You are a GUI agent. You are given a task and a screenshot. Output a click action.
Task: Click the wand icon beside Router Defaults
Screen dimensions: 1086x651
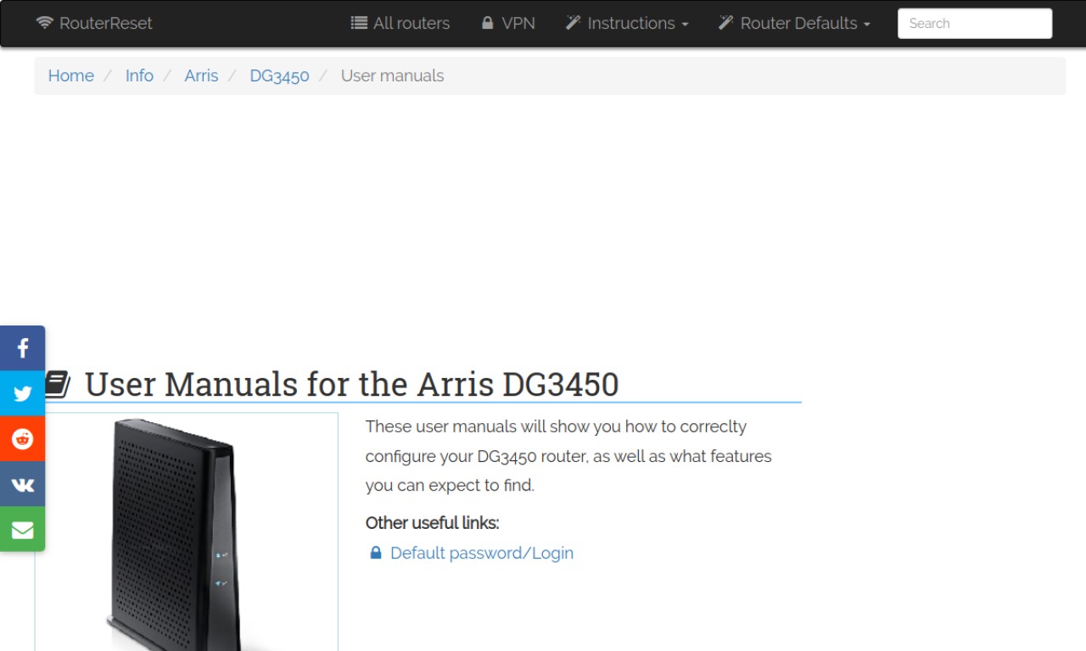(x=725, y=23)
